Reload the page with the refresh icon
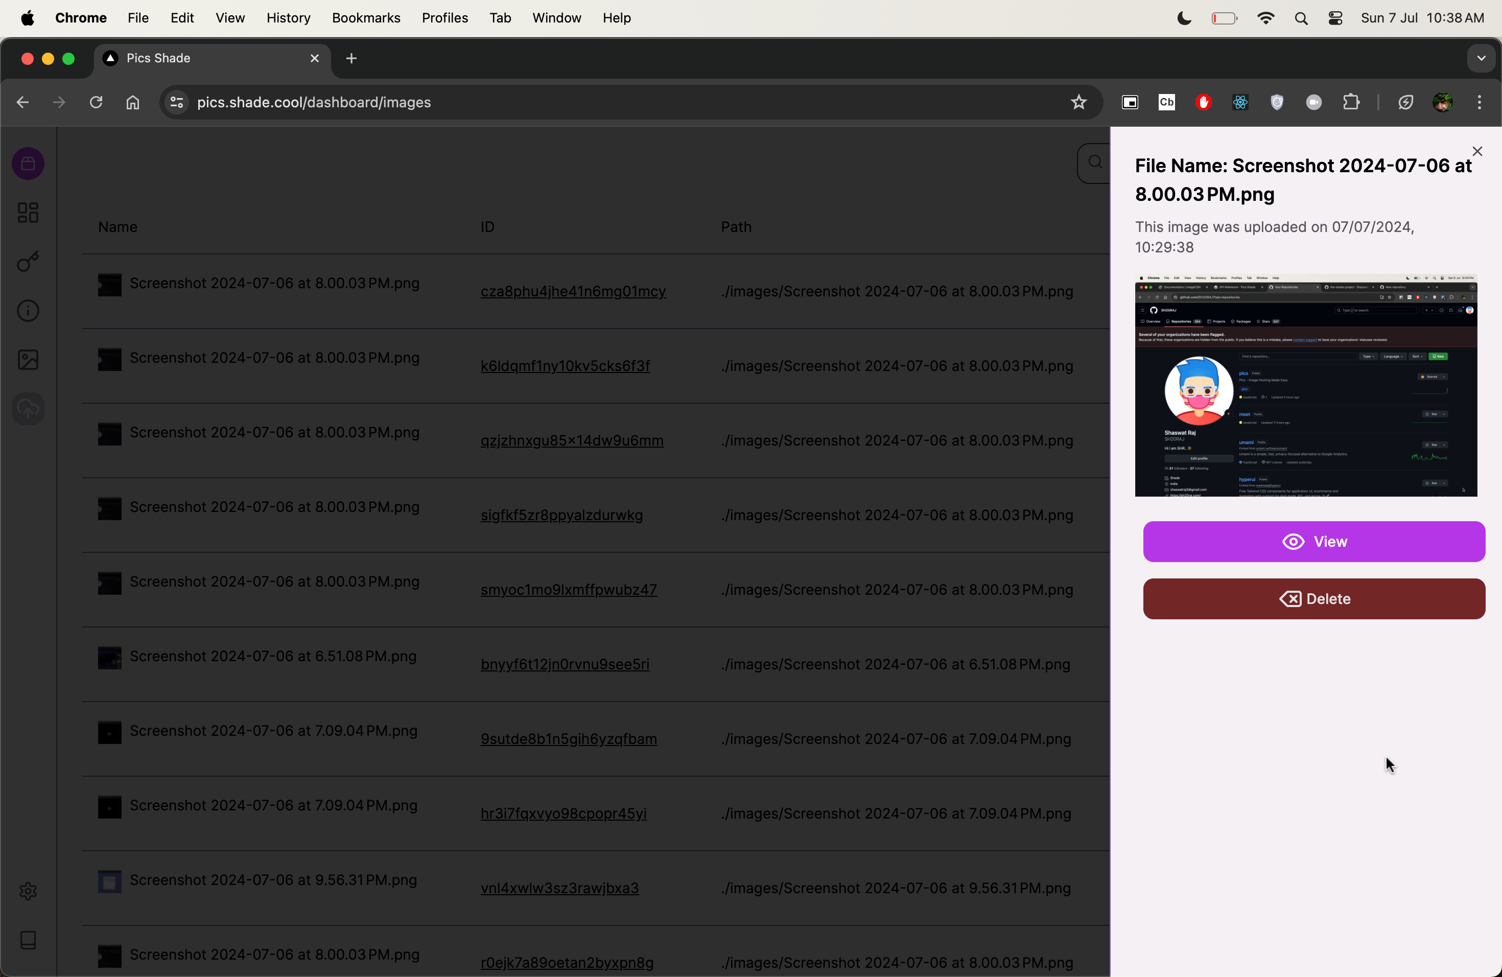The image size is (1502, 977). tap(96, 102)
